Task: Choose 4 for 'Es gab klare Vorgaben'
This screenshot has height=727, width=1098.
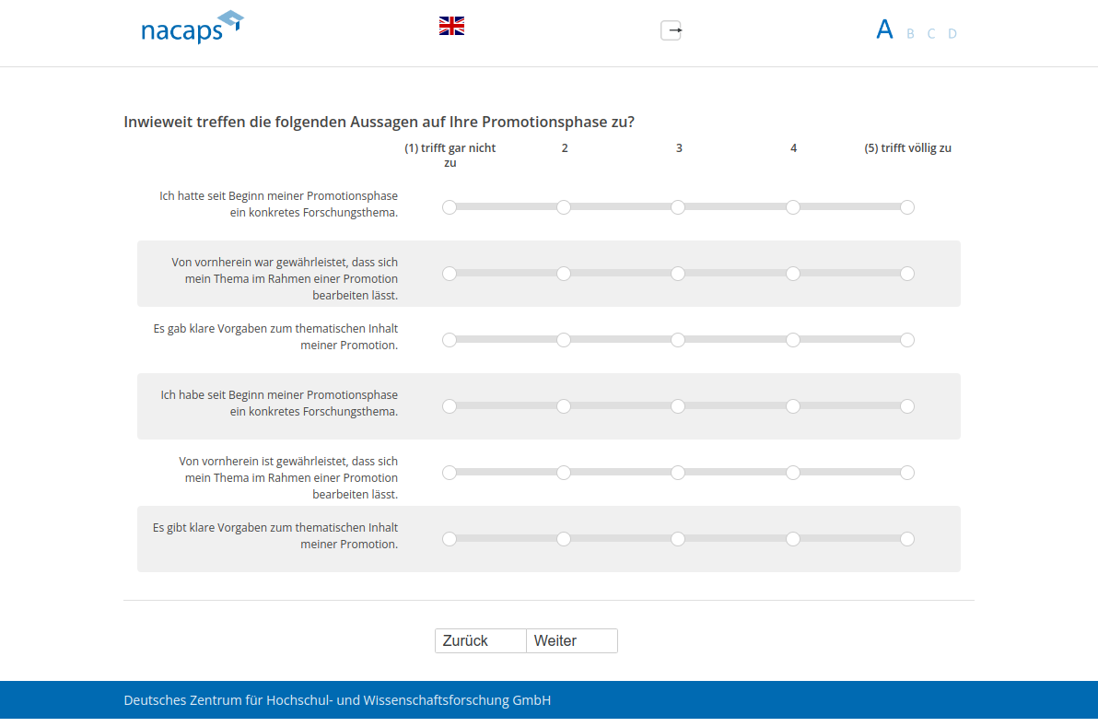Action: click(793, 340)
